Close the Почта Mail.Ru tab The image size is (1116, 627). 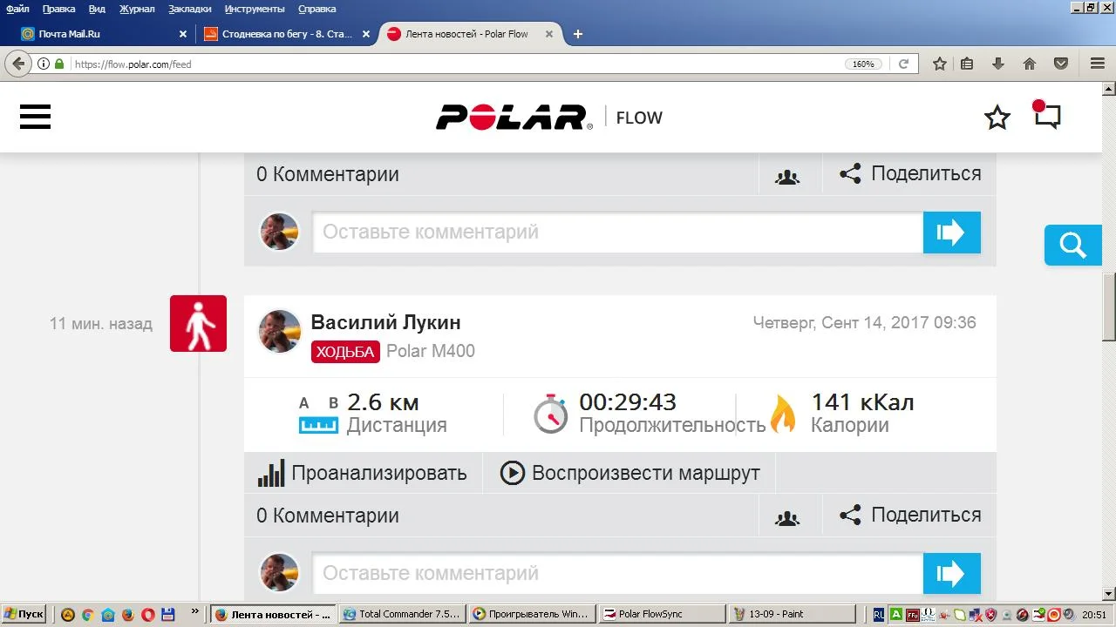(x=182, y=34)
